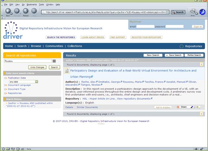
Task: Click the Print toolbar icon
Action: (x=193, y=11)
